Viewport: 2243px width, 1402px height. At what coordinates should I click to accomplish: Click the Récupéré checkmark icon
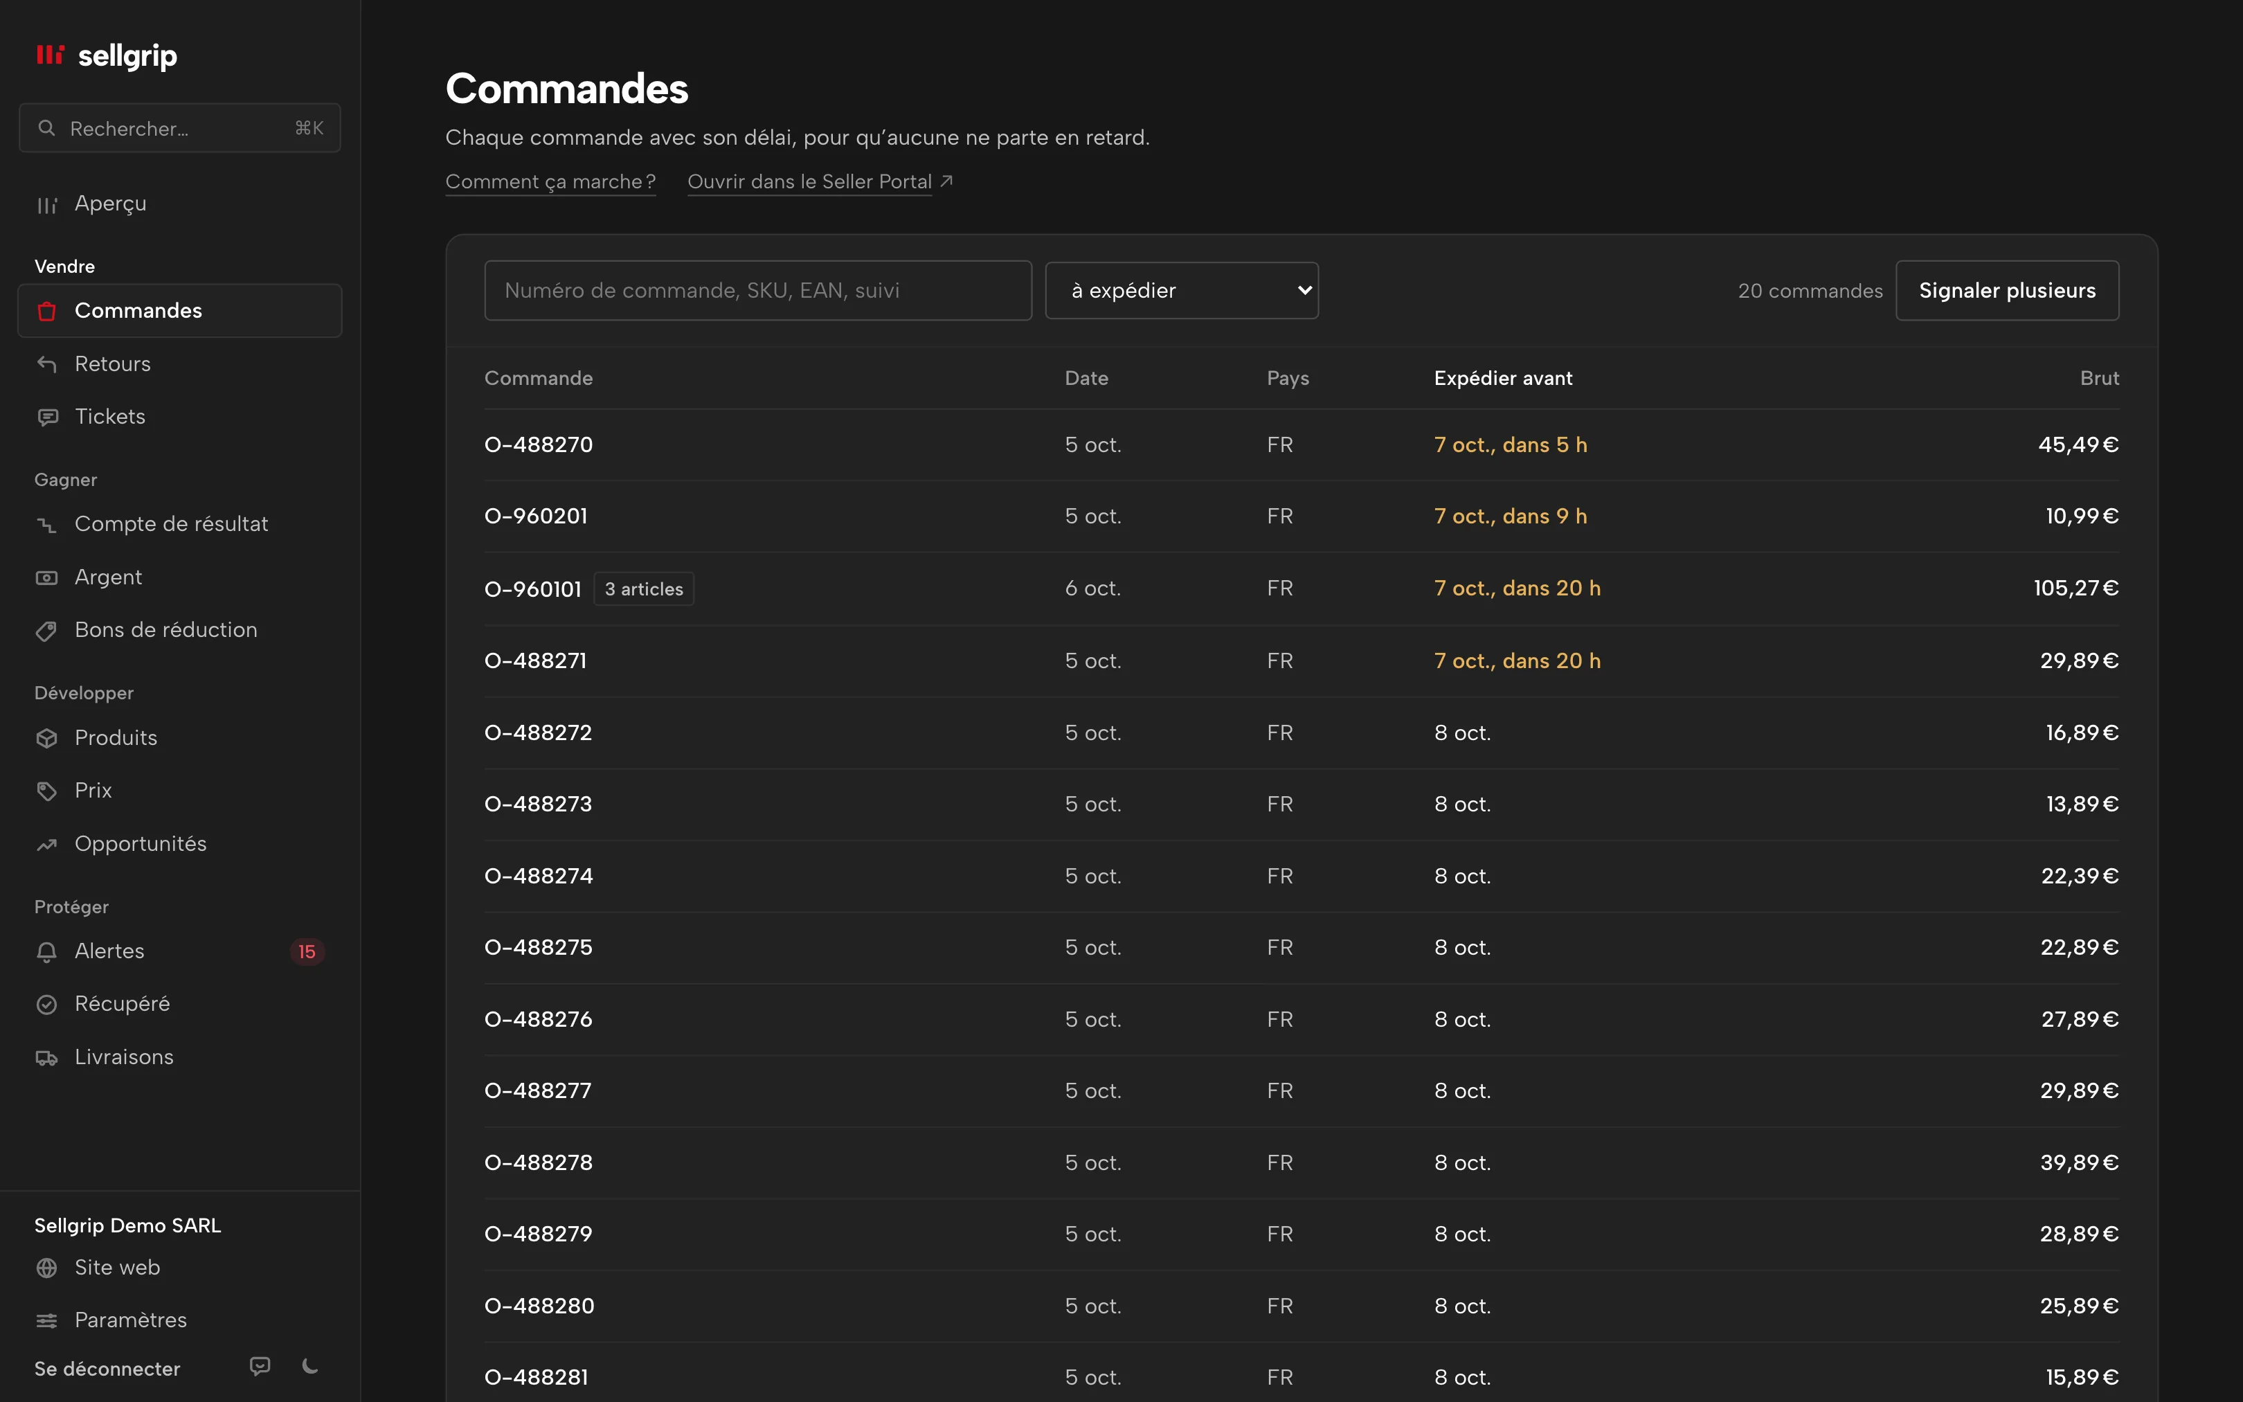[x=46, y=1004]
